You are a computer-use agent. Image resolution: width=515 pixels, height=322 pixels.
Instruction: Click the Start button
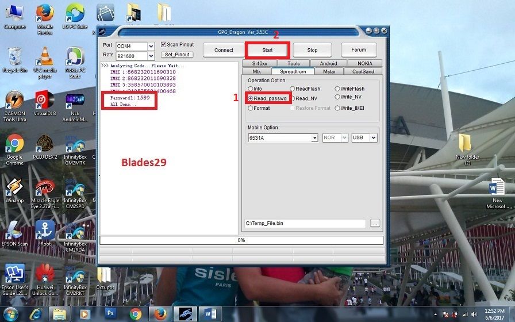tap(267, 50)
